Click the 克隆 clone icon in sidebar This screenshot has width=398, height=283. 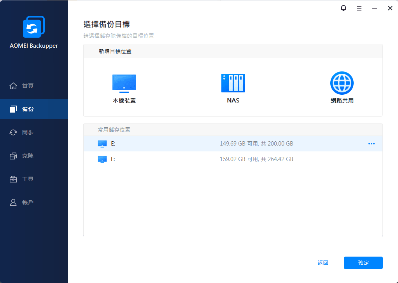click(13, 156)
